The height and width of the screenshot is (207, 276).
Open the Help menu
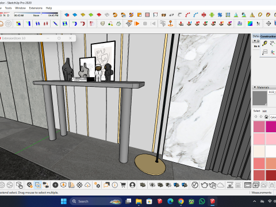coord(49,8)
